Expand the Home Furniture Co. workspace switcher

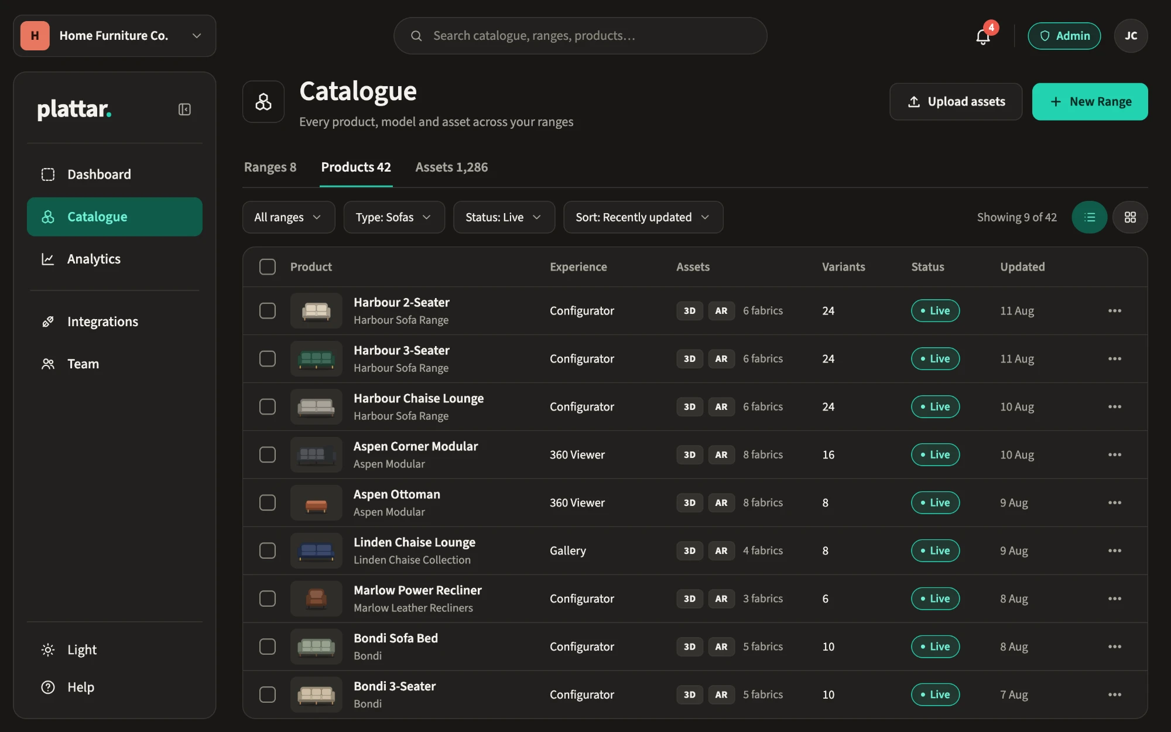tap(115, 36)
